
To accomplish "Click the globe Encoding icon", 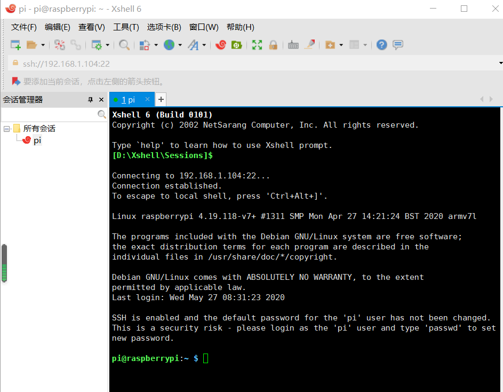I will tap(169, 45).
